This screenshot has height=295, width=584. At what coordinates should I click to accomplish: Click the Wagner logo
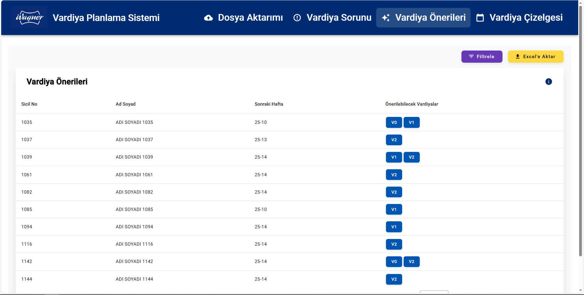click(30, 18)
